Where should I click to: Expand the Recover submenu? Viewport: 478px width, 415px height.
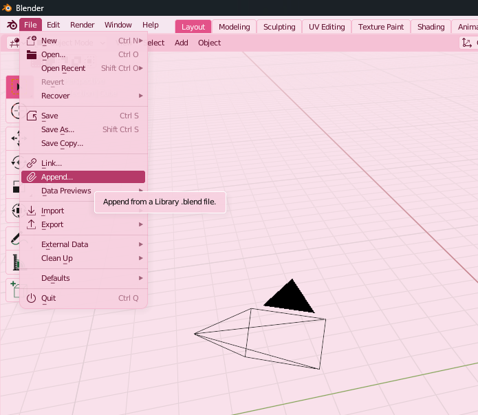tap(83, 96)
